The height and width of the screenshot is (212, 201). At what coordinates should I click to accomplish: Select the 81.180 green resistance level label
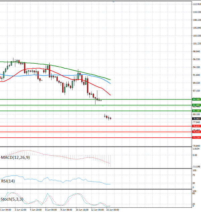196,111
